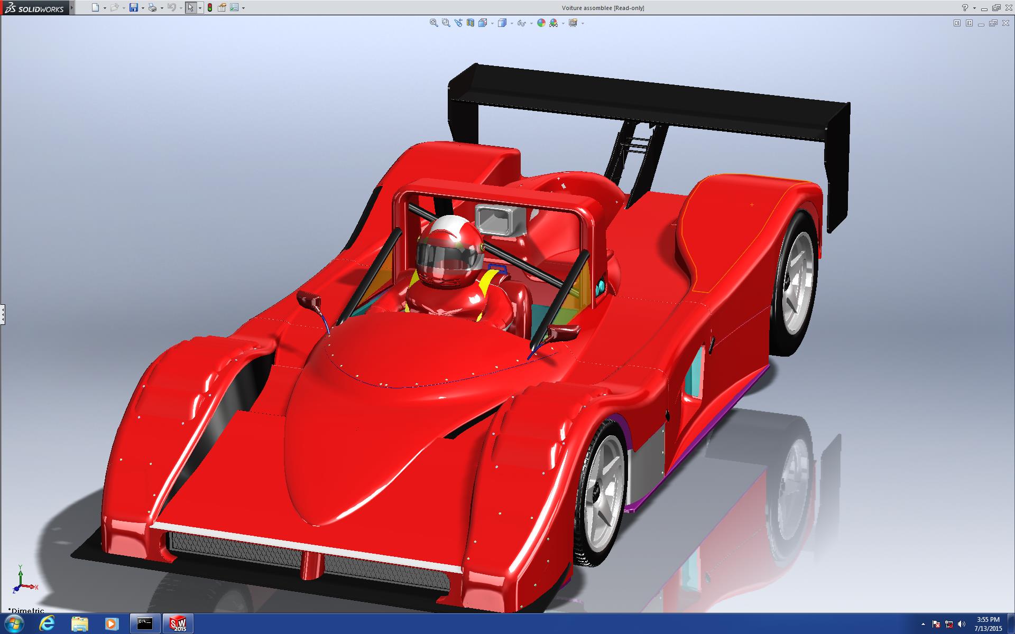Expand the Help dropdown arrow
1015x634 pixels.
tap(974, 8)
